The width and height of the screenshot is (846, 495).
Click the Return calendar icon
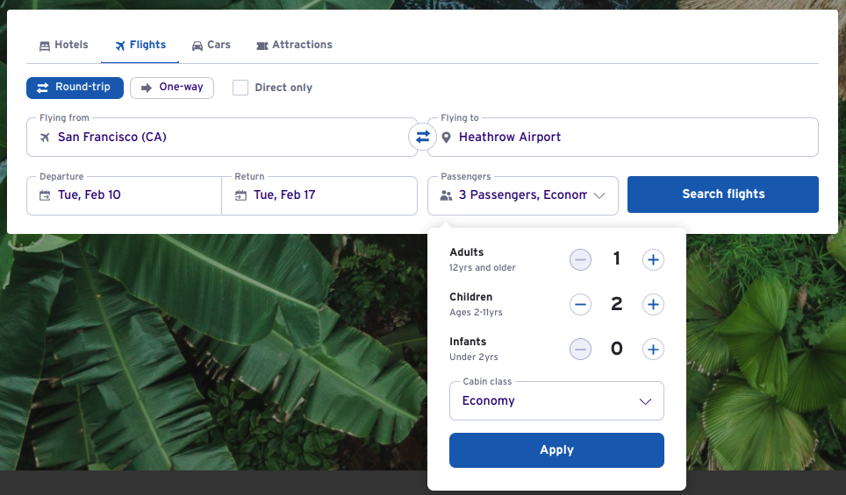(240, 195)
